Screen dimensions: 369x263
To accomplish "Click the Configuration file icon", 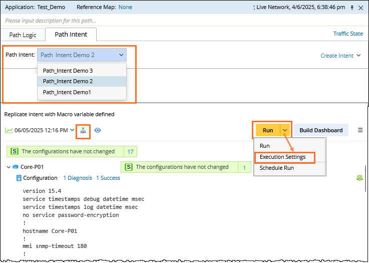I will 19,178.
